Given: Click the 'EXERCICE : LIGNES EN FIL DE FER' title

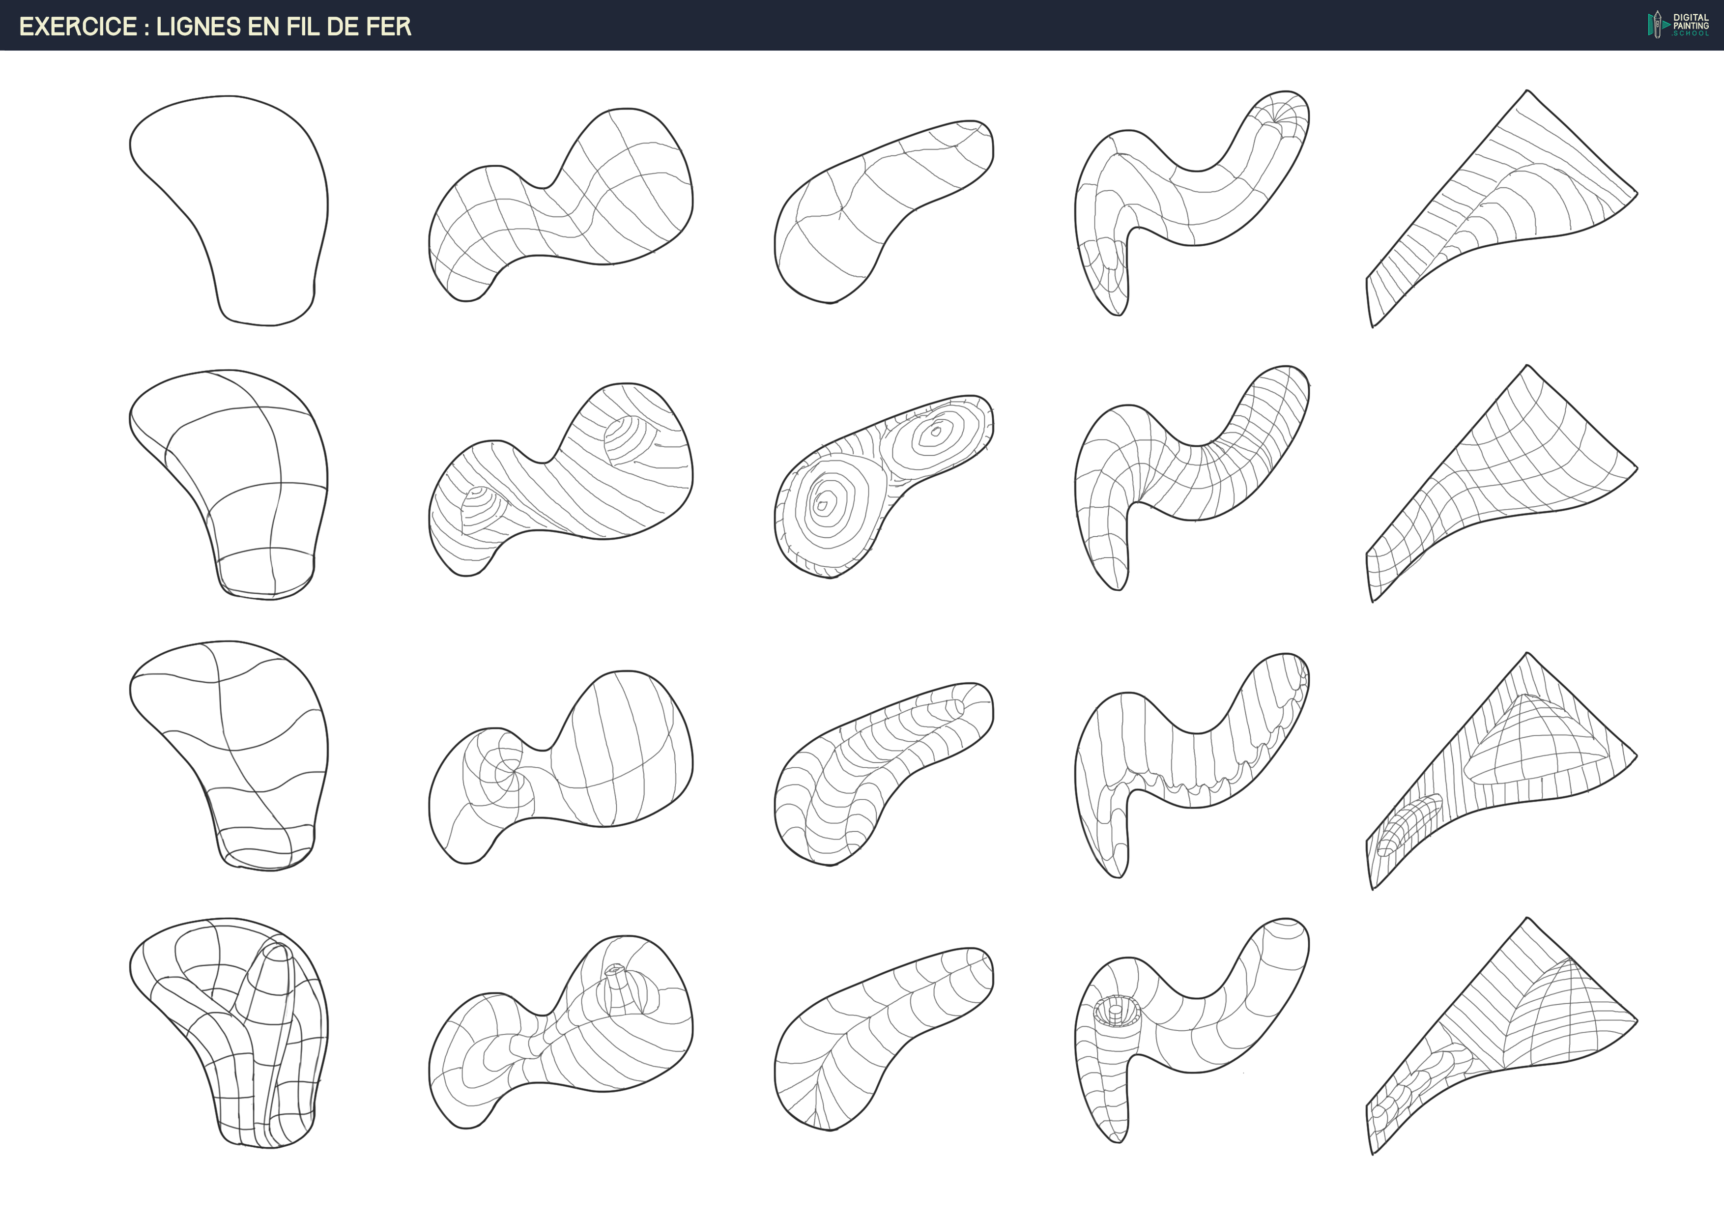Looking at the screenshot, I should (215, 27).
